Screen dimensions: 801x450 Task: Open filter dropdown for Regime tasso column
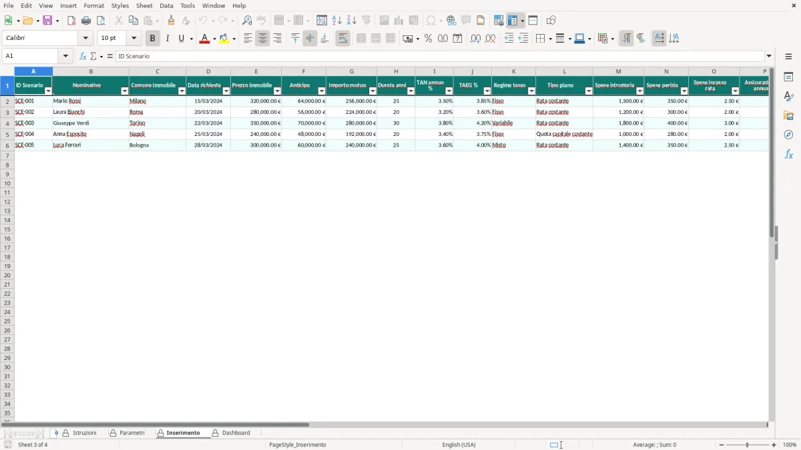531,91
